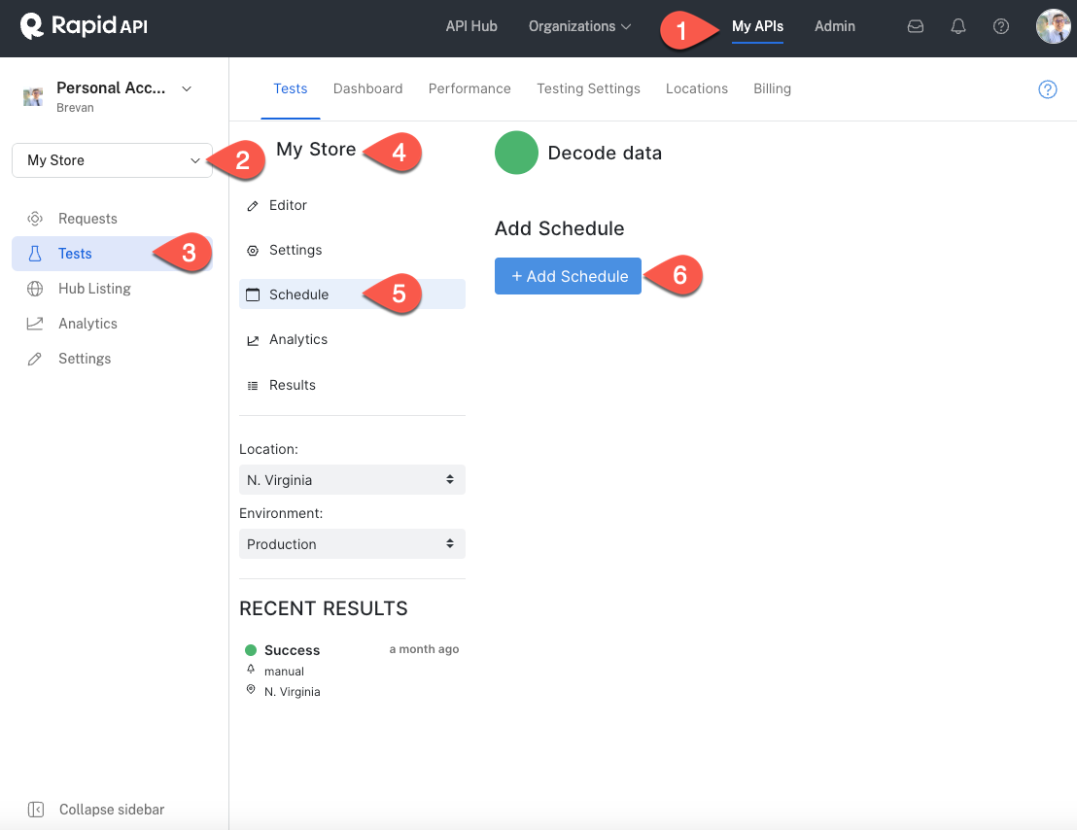Screen dimensions: 1077x830
Task: Open the Results test section
Action: click(352, 385)
